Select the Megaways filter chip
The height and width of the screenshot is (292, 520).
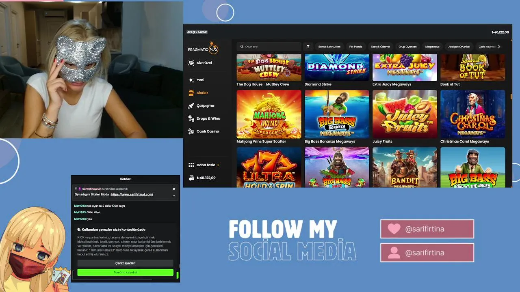432,47
